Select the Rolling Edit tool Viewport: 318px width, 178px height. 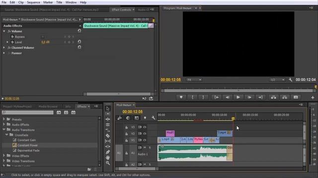coord(108,125)
